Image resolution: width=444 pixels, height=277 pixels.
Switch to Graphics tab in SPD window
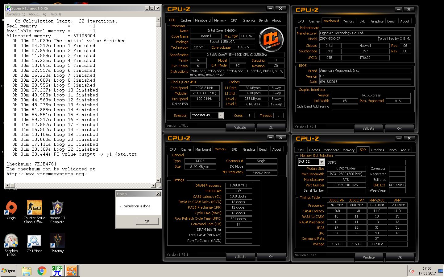pos(378,150)
